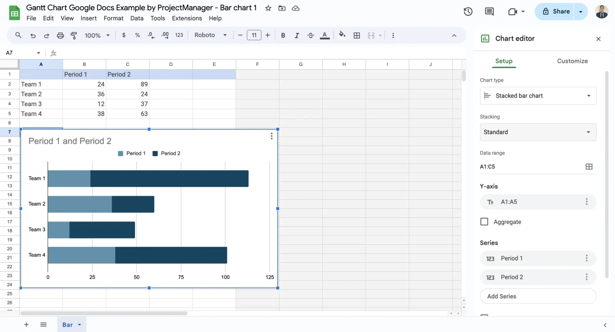The width and height of the screenshot is (615, 332).
Task: Click the move to folder icon
Action: point(282,8)
